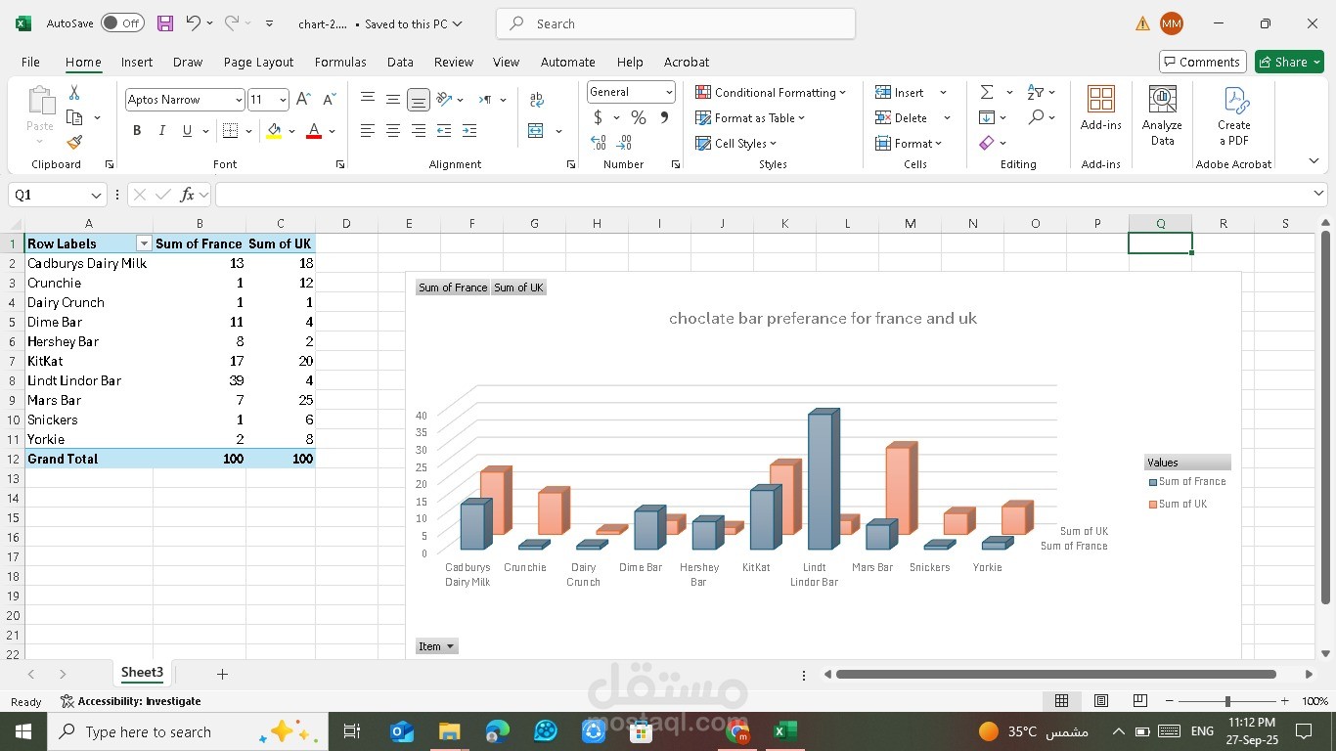Open the font name dropdown Aptos Narrow

tap(239, 100)
